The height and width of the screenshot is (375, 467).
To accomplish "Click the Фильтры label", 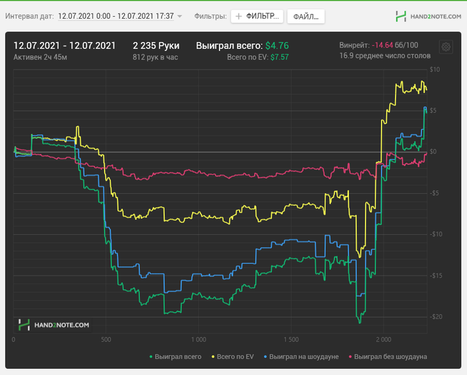I will 210,16.
